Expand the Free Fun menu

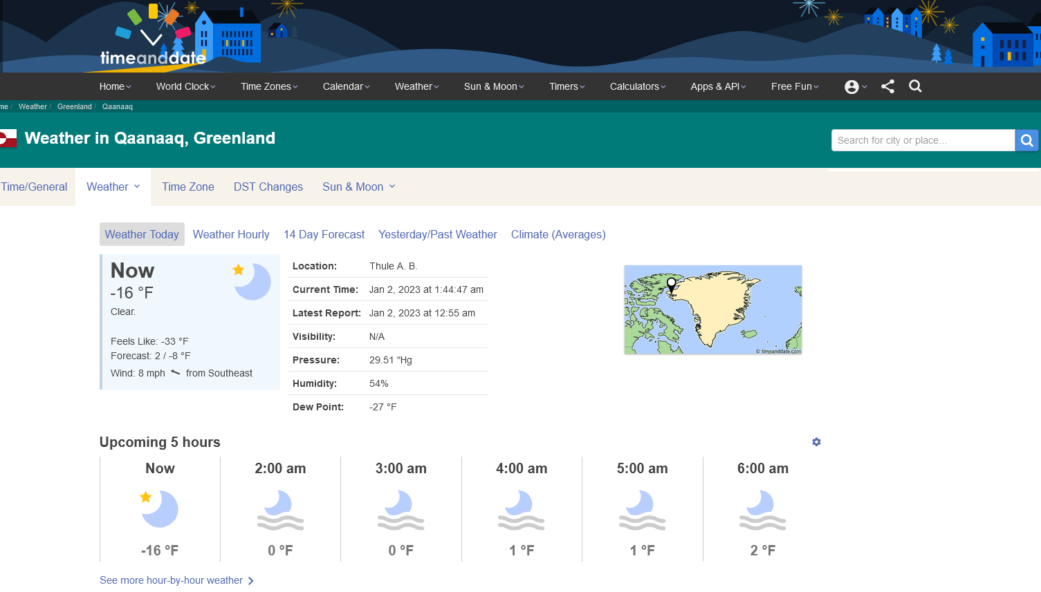(x=795, y=86)
